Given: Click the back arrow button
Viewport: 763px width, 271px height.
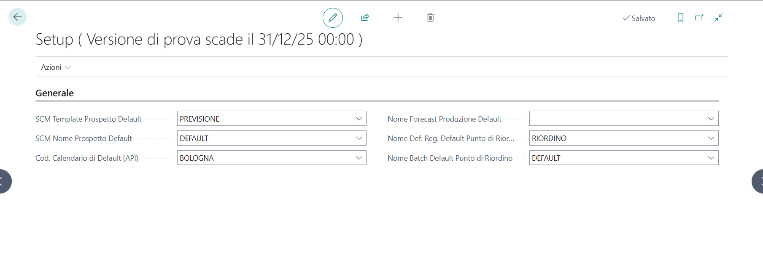Looking at the screenshot, I should click(x=17, y=17).
